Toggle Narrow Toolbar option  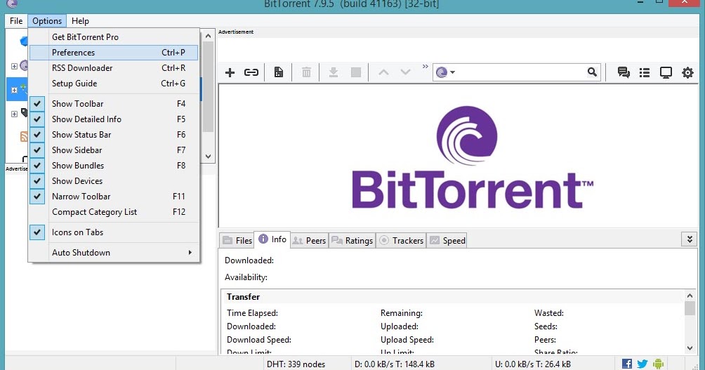114,197
